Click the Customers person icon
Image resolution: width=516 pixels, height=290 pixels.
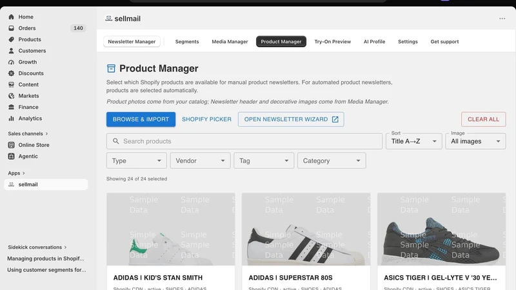[x=11, y=51]
